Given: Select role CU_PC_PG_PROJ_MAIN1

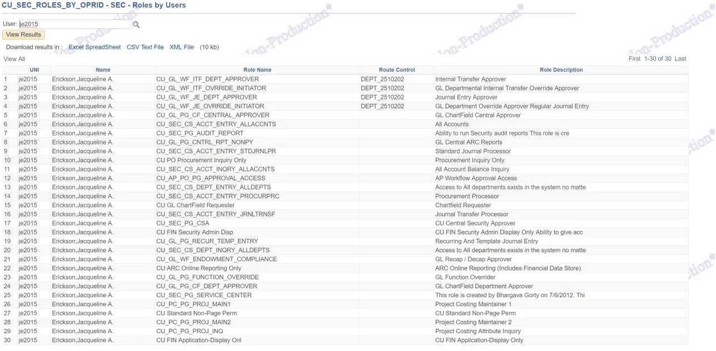Looking at the screenshot, I should [x=193, y=304].
